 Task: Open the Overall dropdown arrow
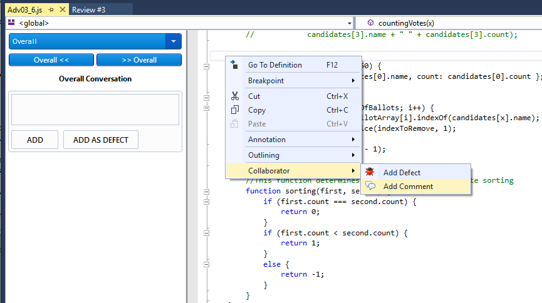tap(173, 41)
